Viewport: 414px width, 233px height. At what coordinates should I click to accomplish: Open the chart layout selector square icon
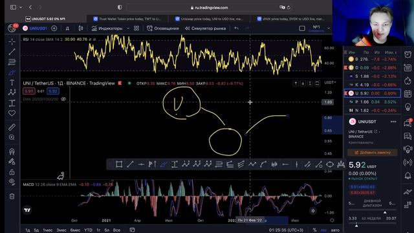tap(302, 28)
